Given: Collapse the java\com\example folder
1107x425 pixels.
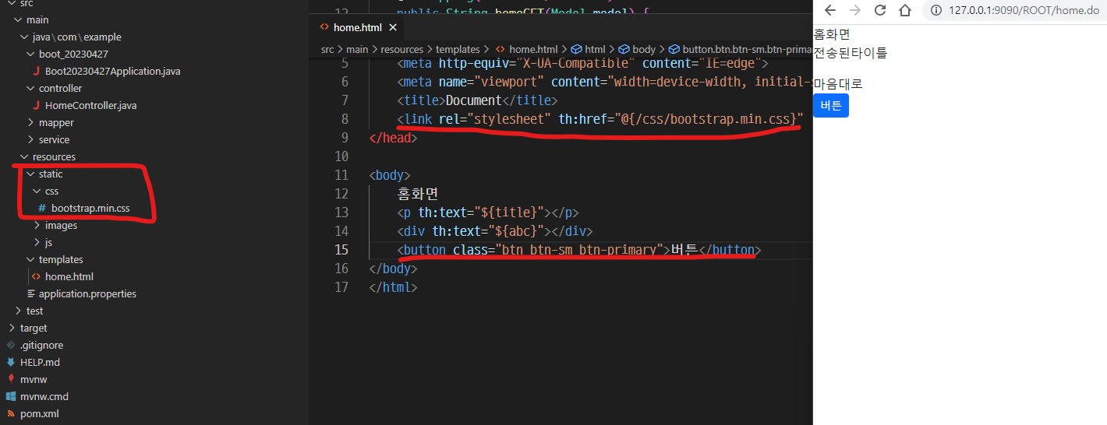Looking at the screenshot, I should (x=23, y=37).
